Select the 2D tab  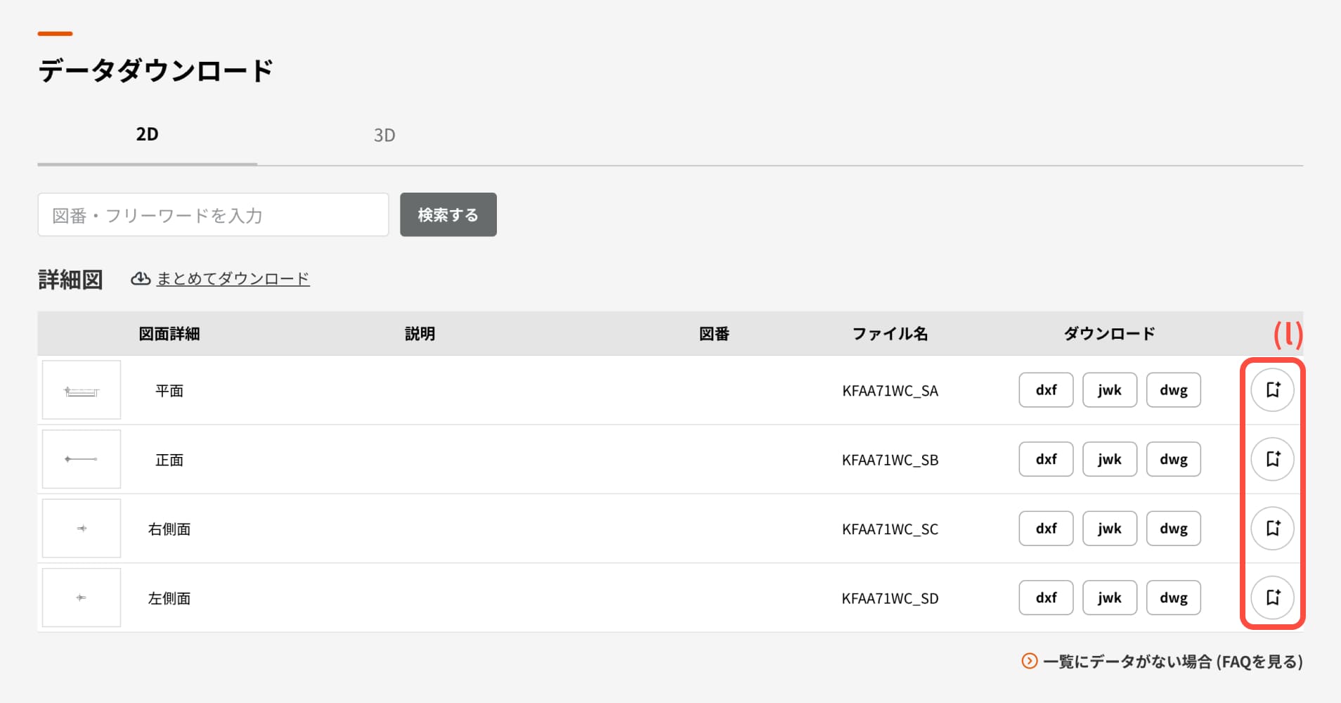tap(147, 134)
